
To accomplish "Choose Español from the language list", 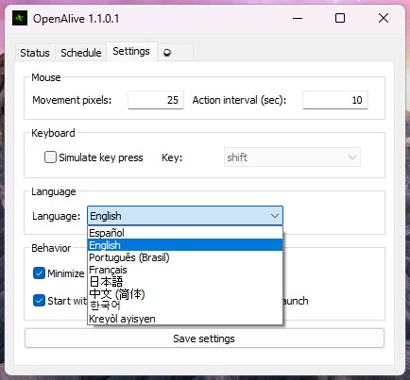I will point(185,233).
